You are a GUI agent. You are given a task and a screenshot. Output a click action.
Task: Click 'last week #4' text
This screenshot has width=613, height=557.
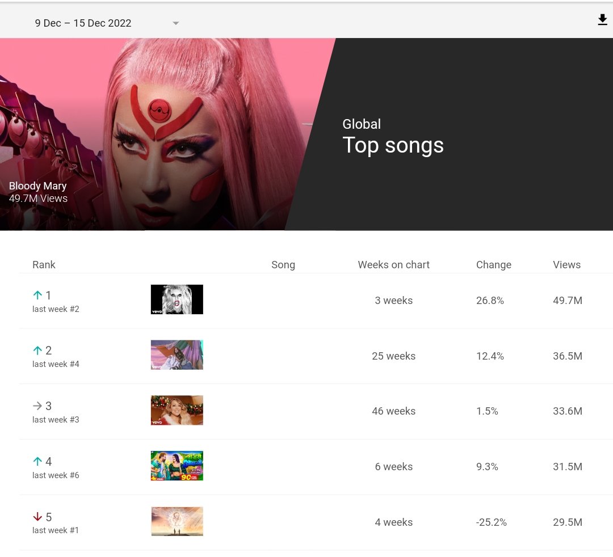point(56,364)
